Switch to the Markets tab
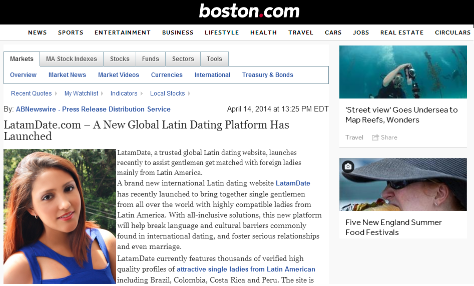 (x=22, y=59)
